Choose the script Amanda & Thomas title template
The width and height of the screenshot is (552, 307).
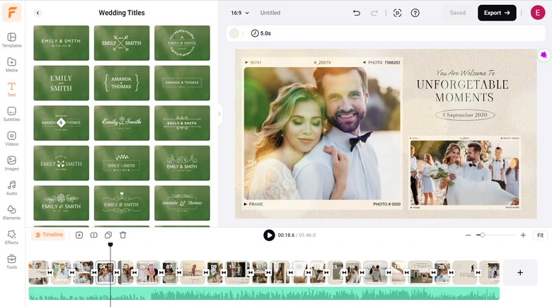[x=182, y=203]
